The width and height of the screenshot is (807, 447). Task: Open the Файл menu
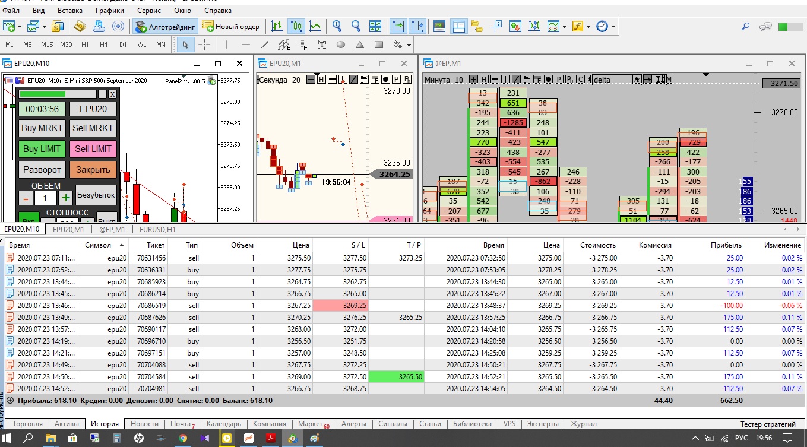11,11
